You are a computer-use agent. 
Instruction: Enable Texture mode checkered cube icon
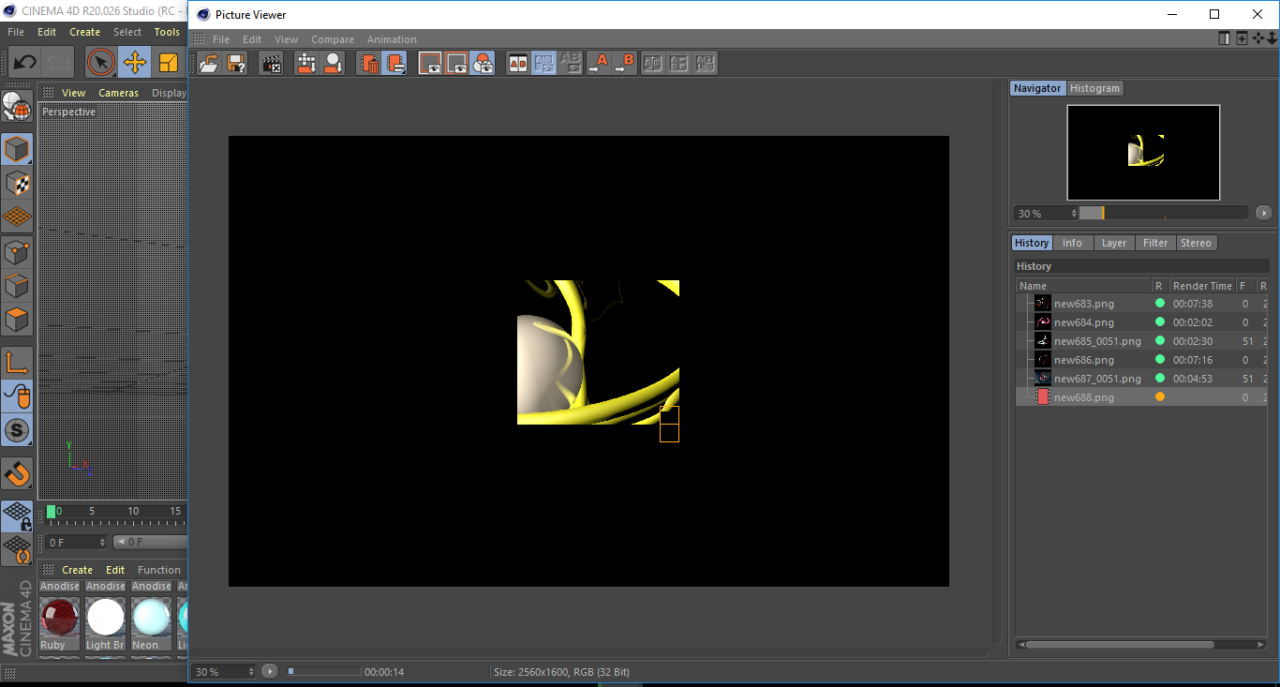pyautogui.click(x=17, y=183)
